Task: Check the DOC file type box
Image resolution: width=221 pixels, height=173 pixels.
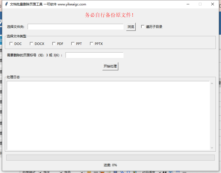Action: (11, 44)
